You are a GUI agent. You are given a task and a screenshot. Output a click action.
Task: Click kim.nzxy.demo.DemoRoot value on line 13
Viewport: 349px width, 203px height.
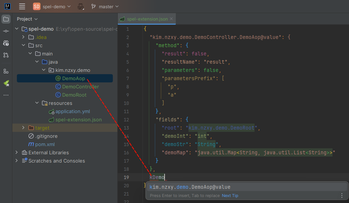(222, 128)
